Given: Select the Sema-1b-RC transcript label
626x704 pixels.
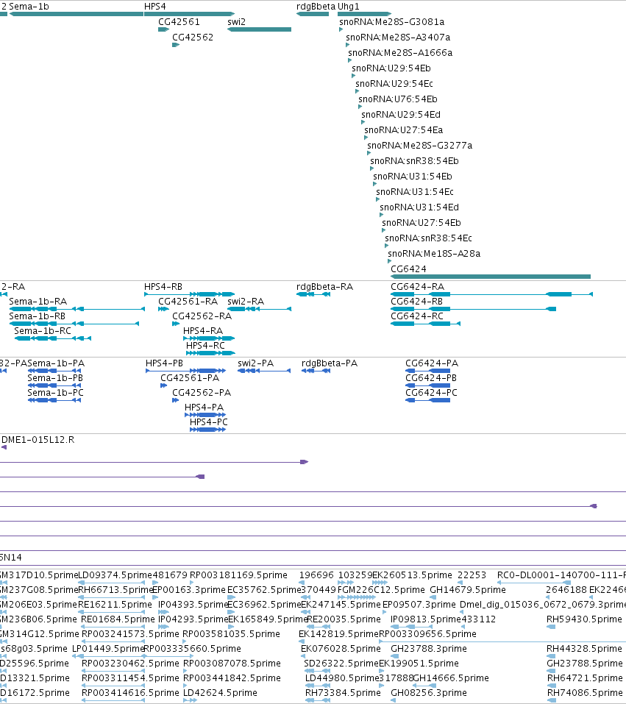Looking at the screenshot, I should click(x=43, y=331).
